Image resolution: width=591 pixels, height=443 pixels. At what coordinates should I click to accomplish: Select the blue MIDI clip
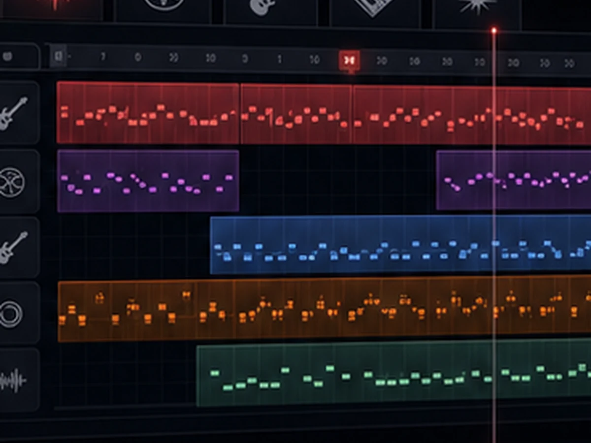[400, 245]
